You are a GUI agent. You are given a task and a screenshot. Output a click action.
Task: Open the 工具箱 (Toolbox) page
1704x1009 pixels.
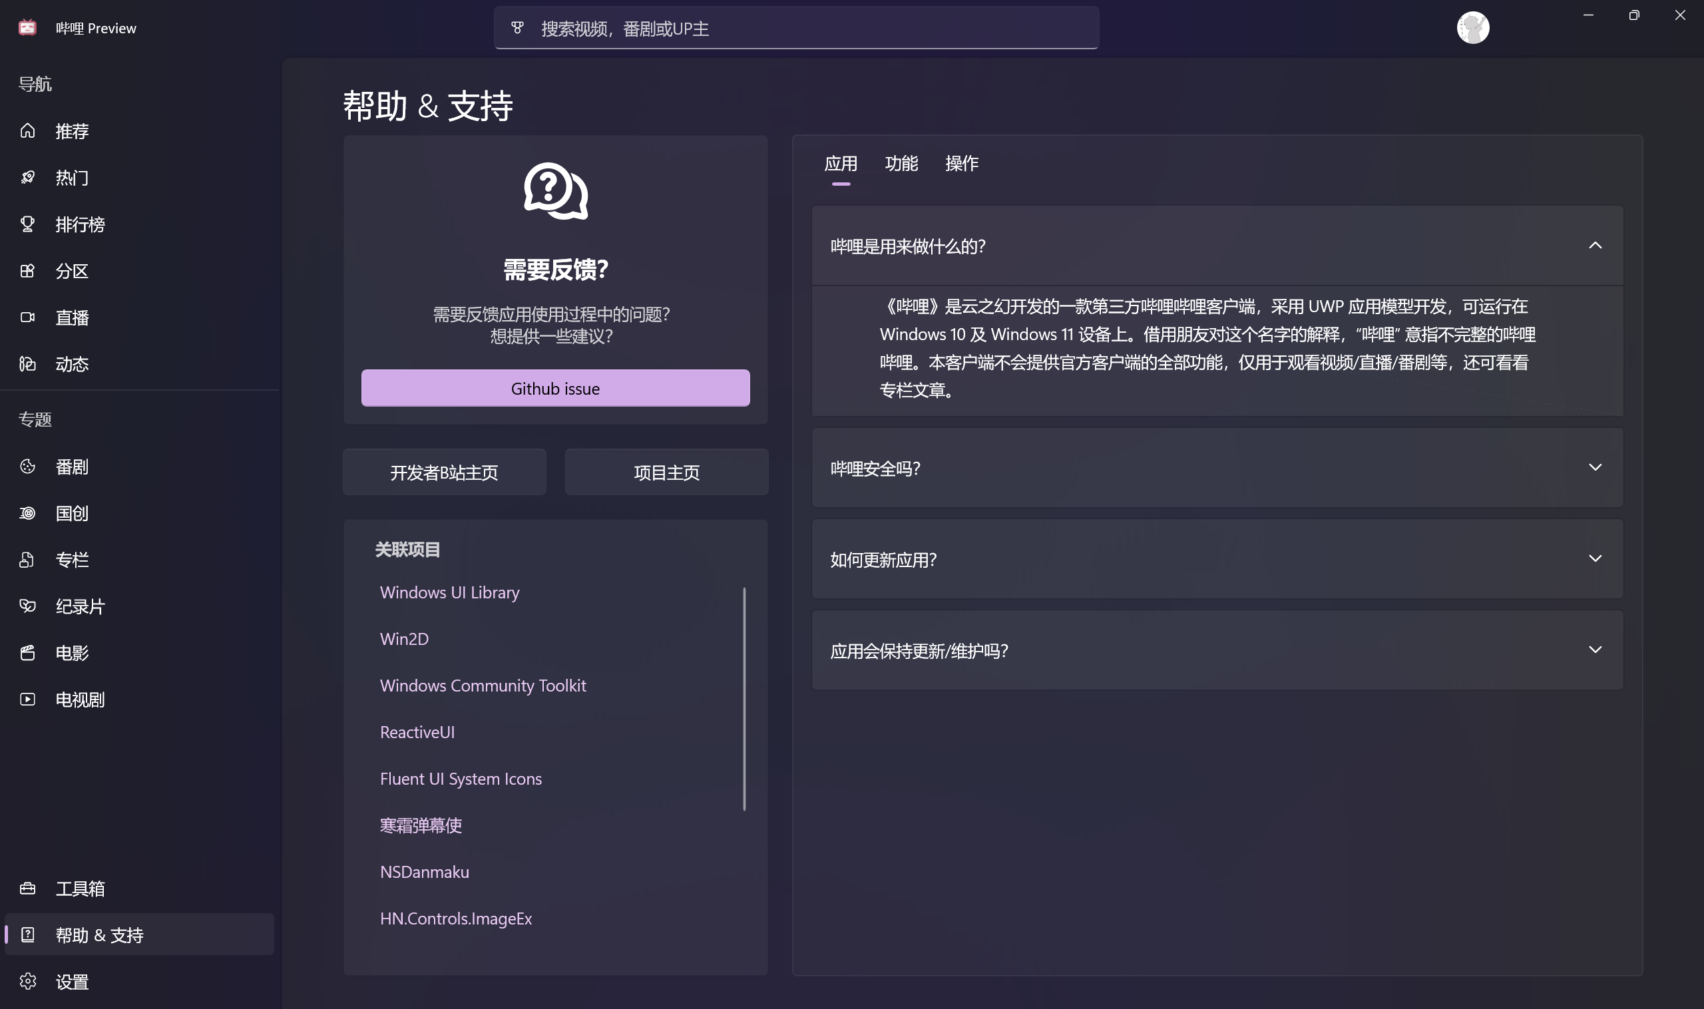click(x=80, y=888)
